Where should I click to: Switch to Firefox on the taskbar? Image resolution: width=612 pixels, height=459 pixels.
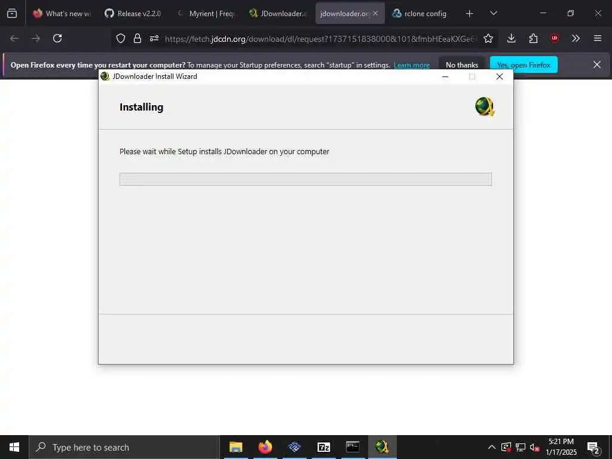tap(265, 447)
